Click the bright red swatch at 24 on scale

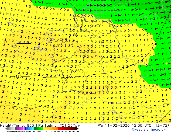(59, 128)
